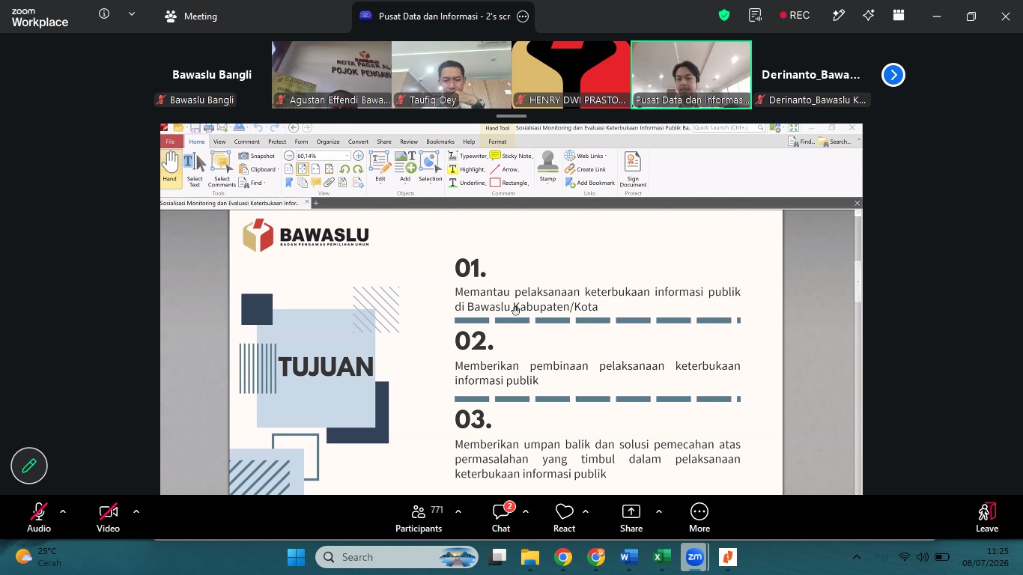Click Add Bookmark in Links group
1023x575 pixels.
(x=590, y=183)
